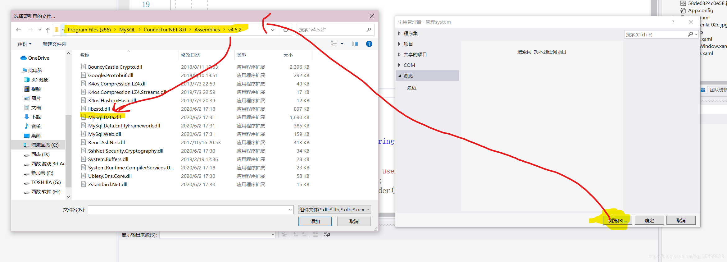Open the blue help icon

coord(369,44)
